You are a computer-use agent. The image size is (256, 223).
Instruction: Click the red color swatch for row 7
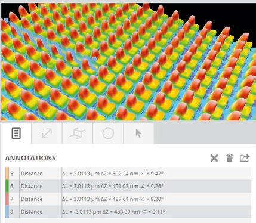pos(7,199)
